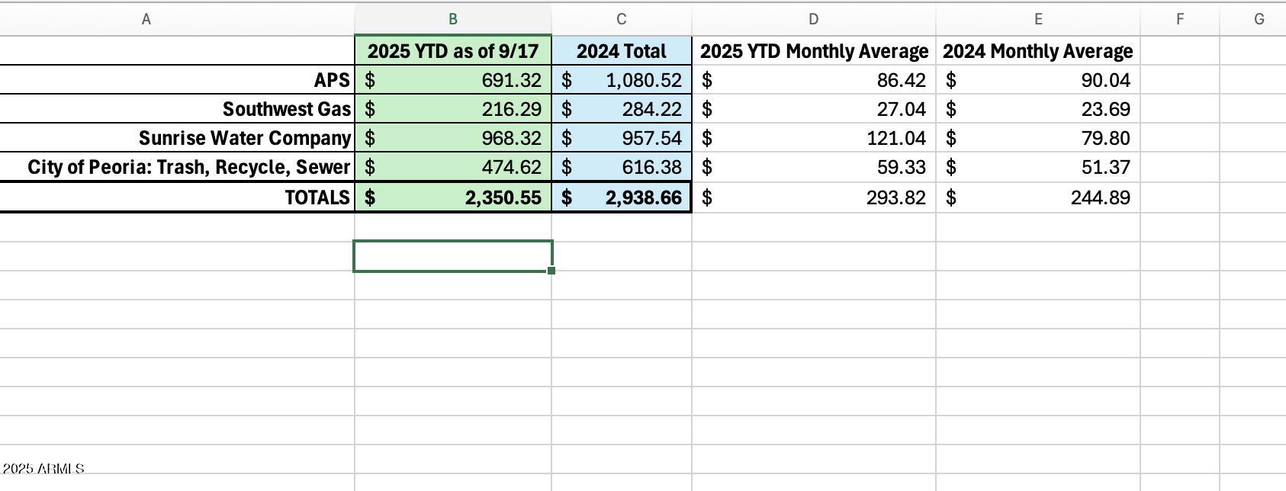Select the '2024 Total' header cell
Image resolution: width=1286 pixels, height=491 pixels.
point(621,51)
